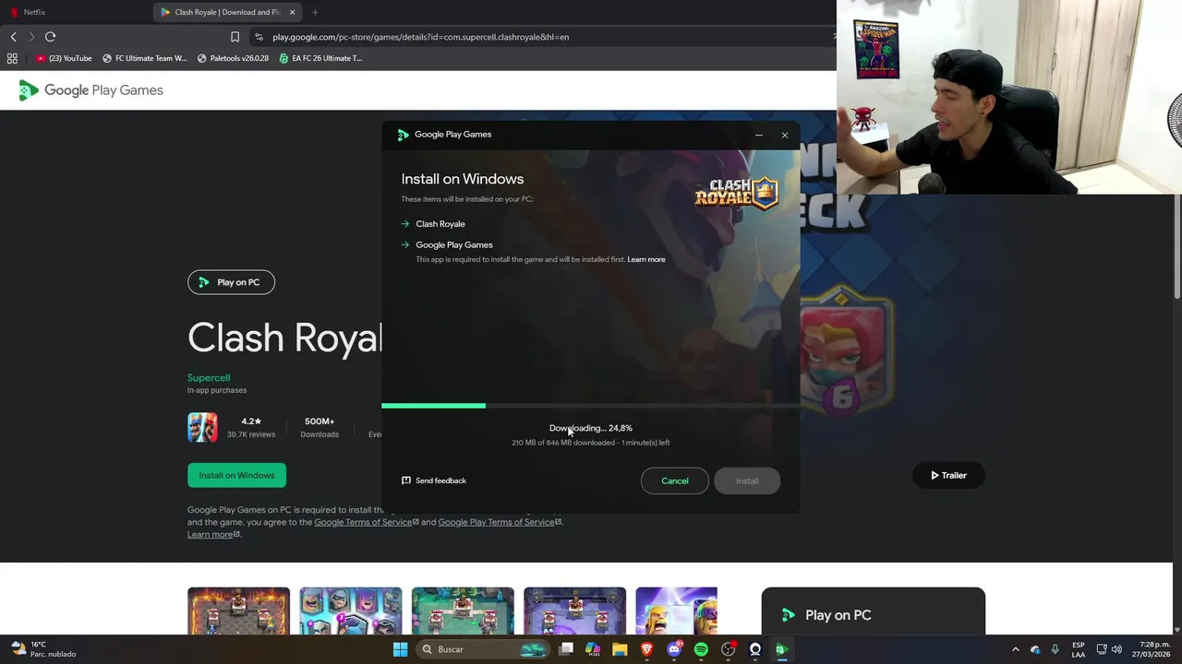Click the green Install on Windows button
This screenshot has width=1182, height=664.
[x=236, y=475]
